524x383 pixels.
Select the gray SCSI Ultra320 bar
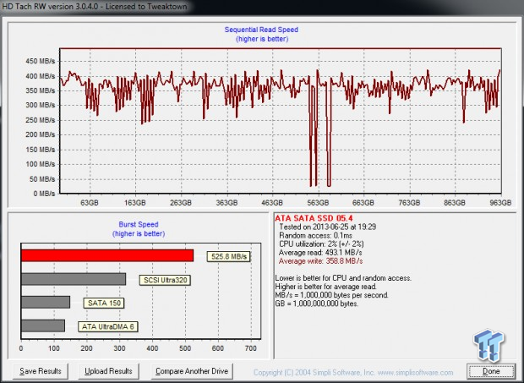pyautogui.click(x=74, y=279)
